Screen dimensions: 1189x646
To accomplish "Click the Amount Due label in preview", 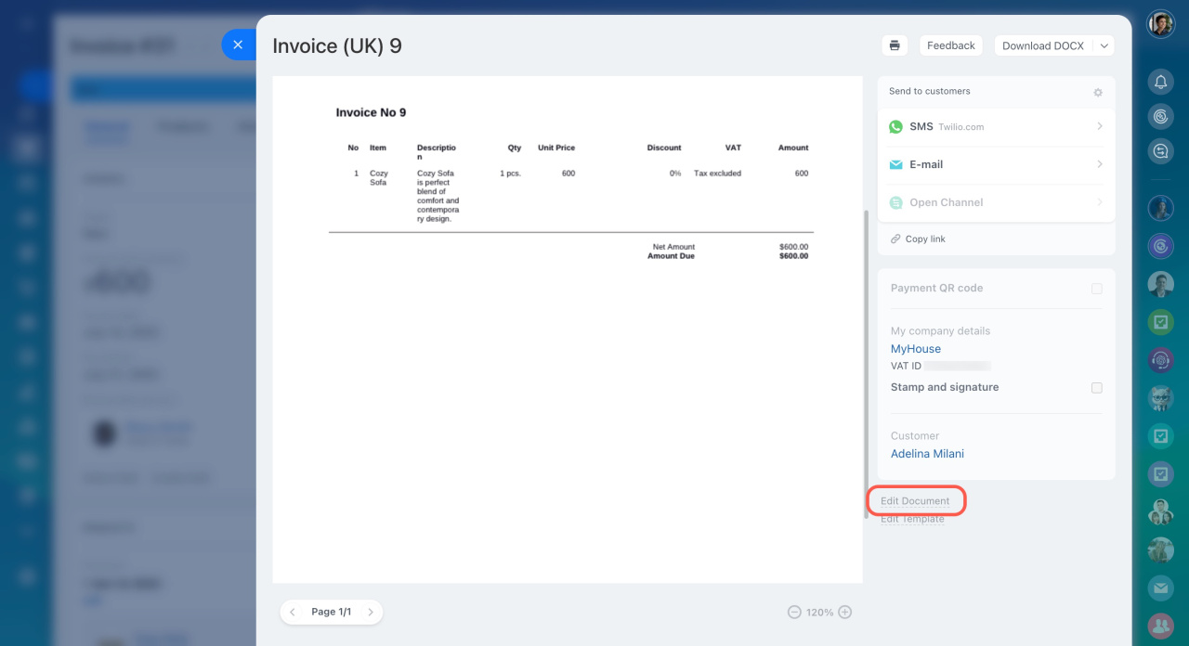I will click(x=671, y=256).
